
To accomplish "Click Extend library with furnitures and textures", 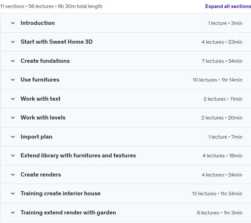I will (x=78, y=155).
